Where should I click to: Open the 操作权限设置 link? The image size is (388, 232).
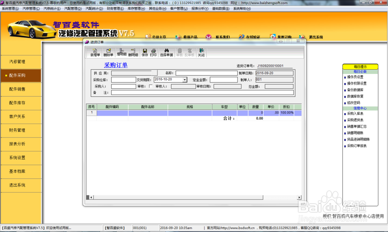point(357,84)
